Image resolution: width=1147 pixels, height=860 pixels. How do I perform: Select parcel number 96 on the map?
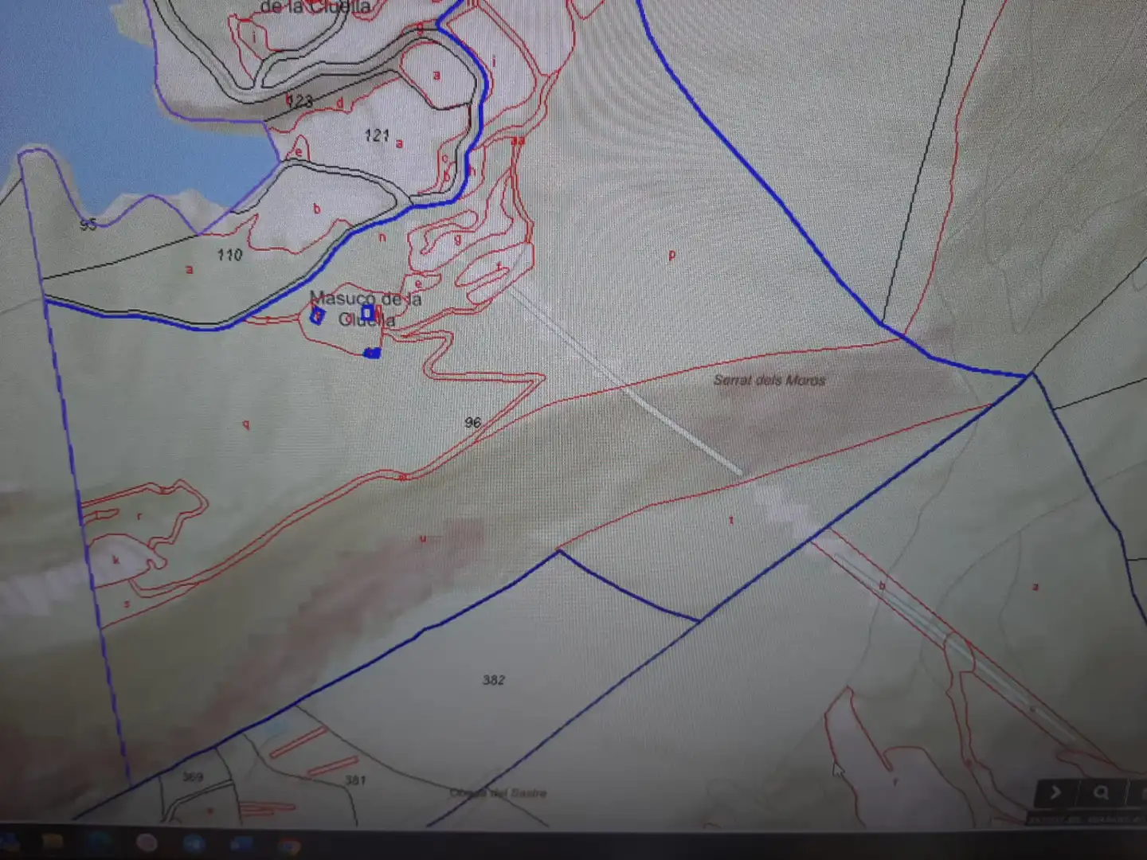[473, 422]
